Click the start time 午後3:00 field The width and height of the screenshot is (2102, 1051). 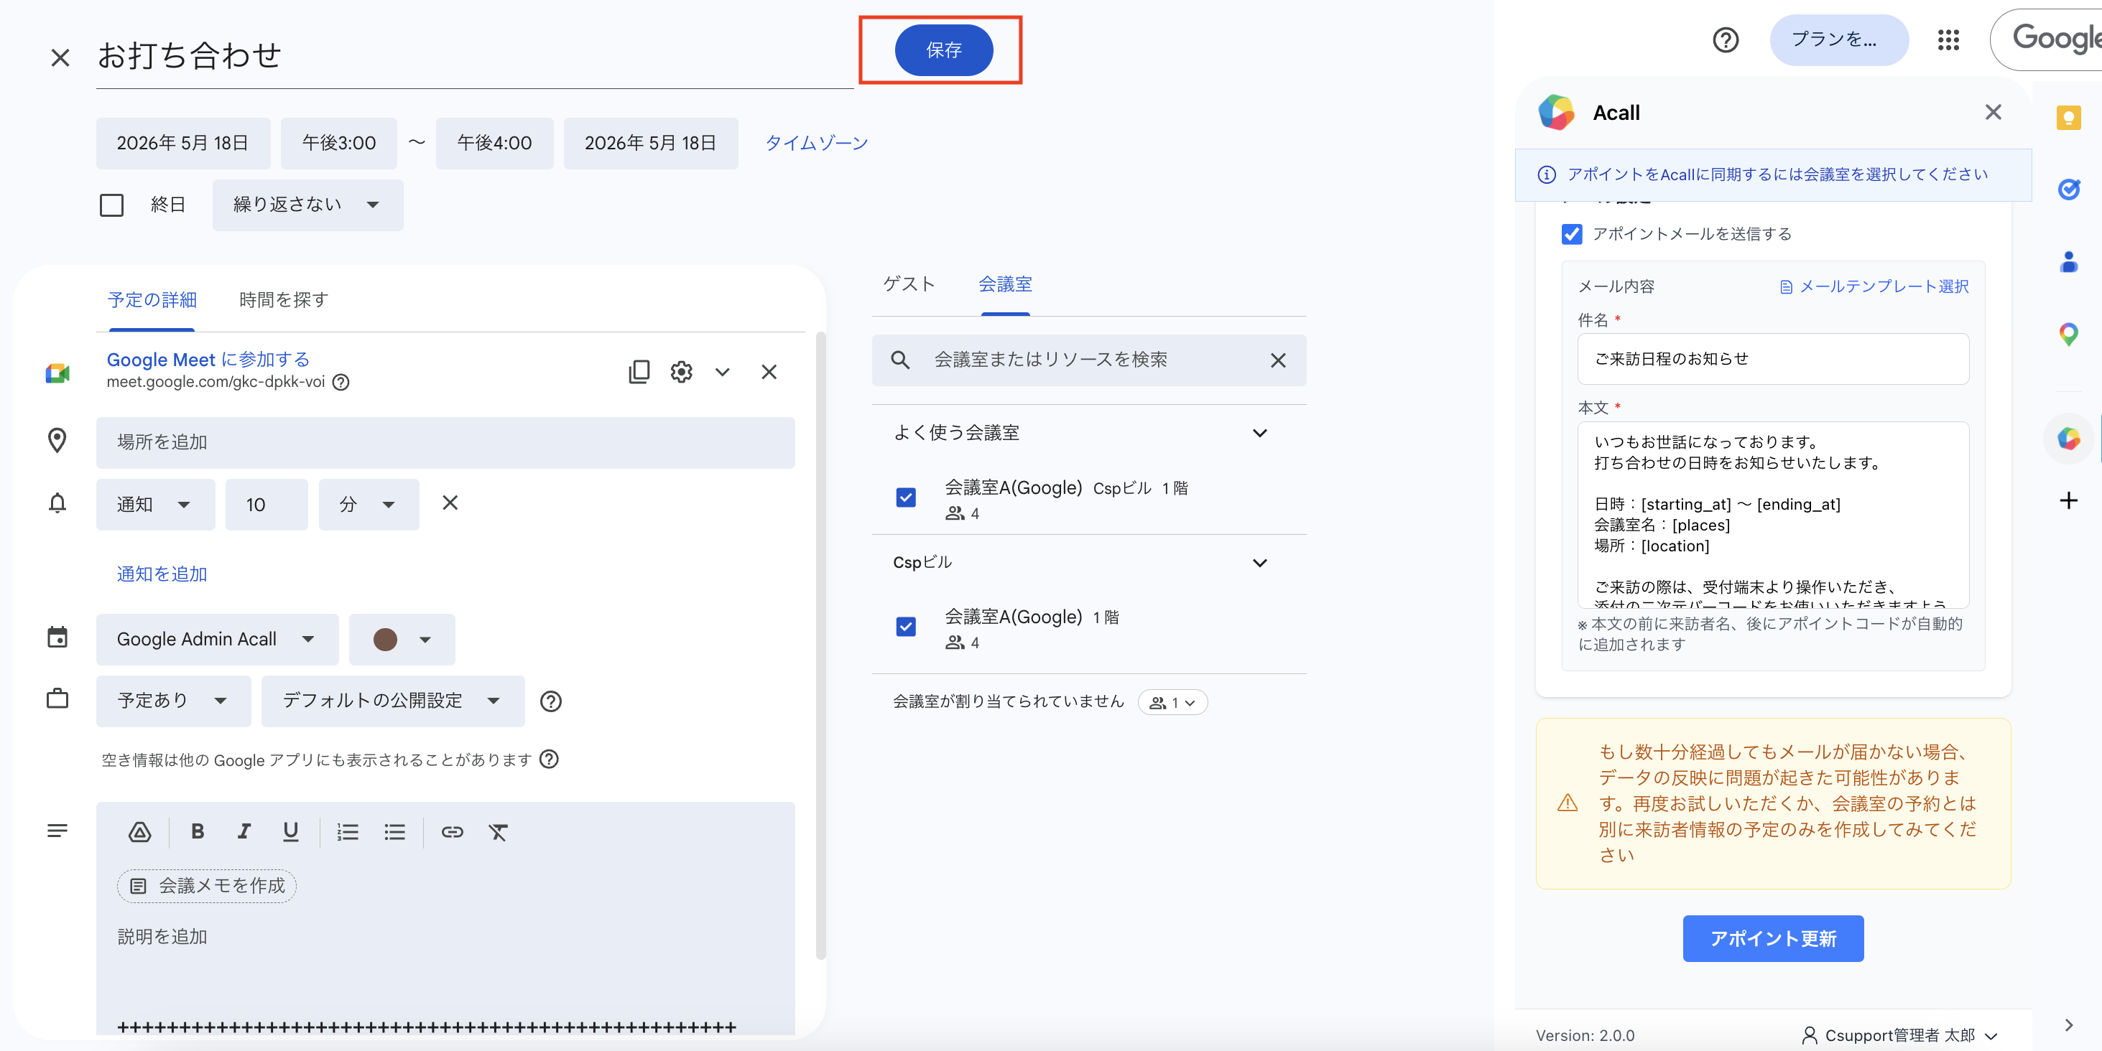click(x=338, y=144)
